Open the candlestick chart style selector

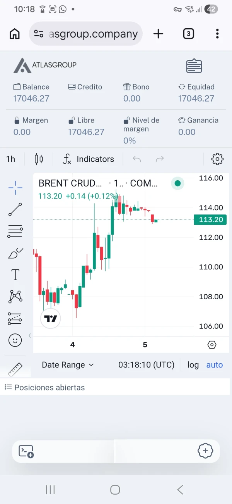pyautogui.click(x=39, y=159)
